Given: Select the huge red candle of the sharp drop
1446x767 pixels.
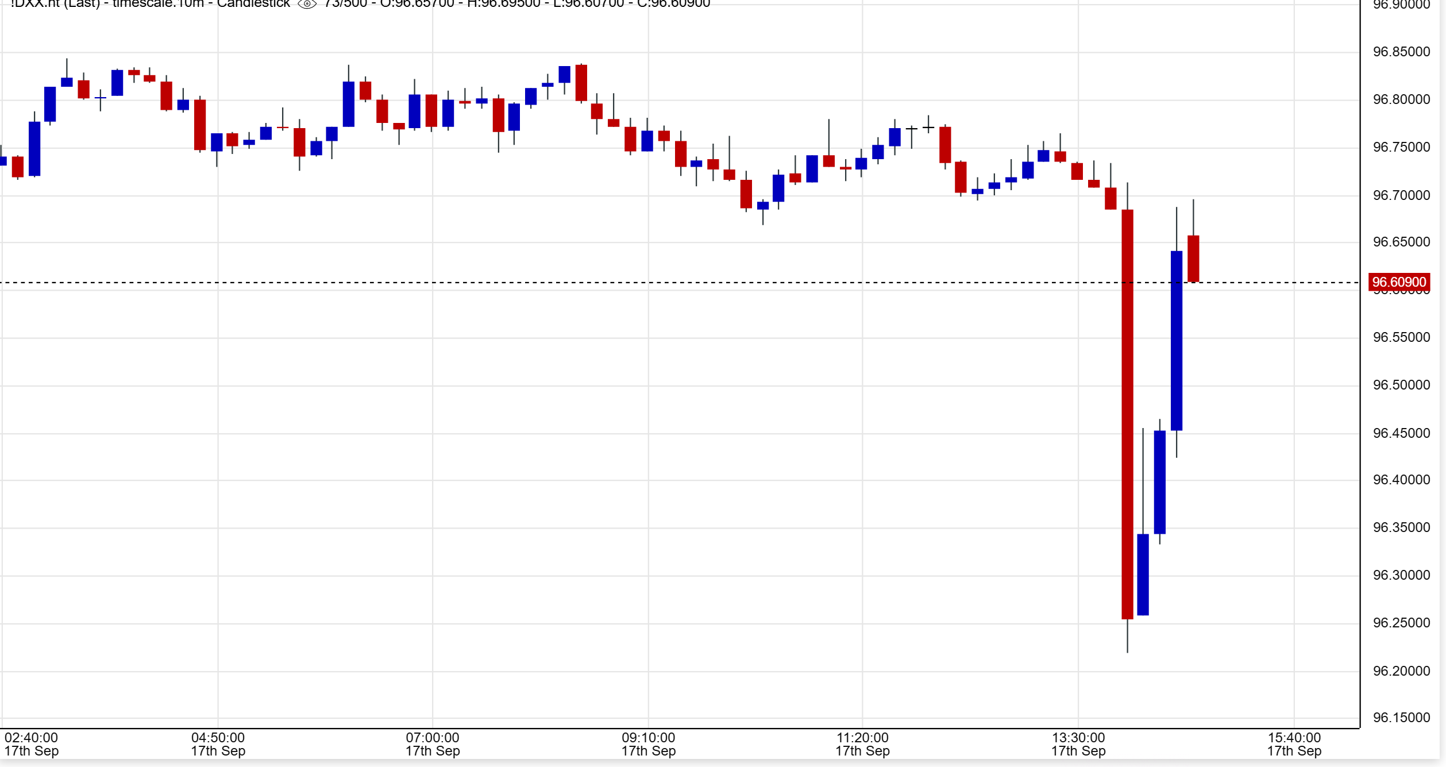Looking at the screenshot, I should point(1127,414).
